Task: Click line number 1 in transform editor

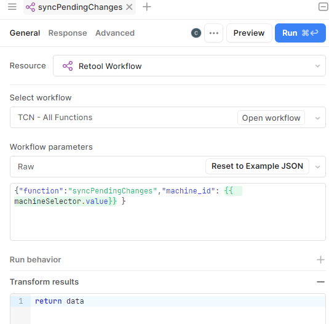Action: coord(20,301)
